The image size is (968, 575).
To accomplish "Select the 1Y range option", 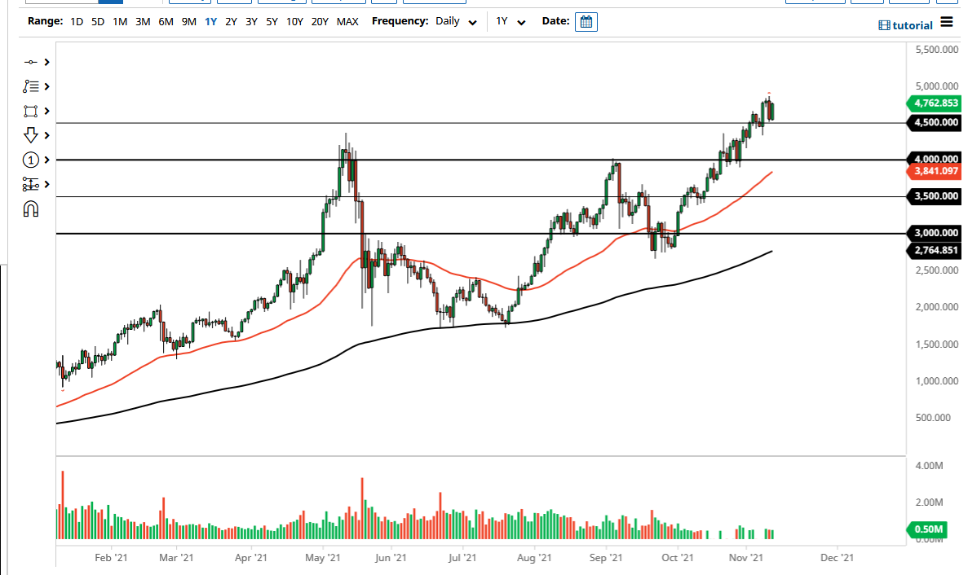I will 210,22.
